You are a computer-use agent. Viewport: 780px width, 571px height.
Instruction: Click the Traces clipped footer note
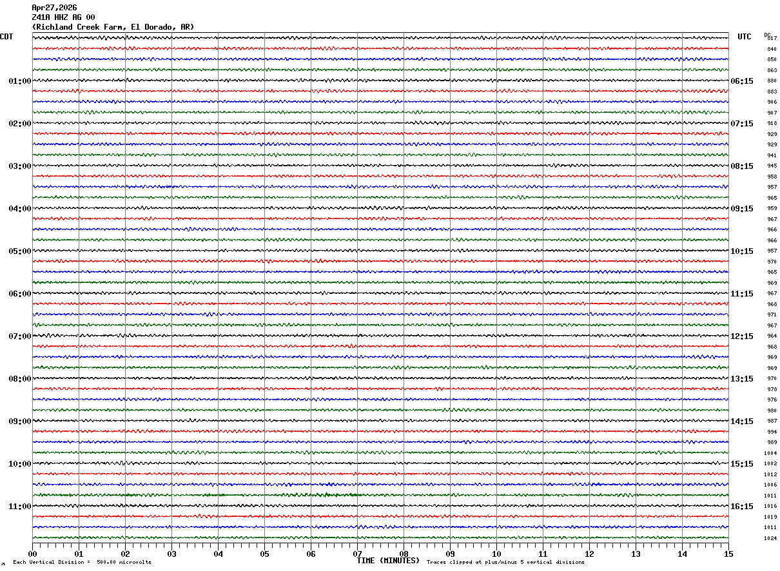505,563
